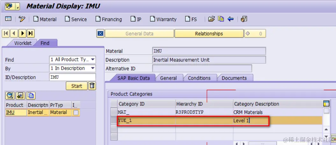The width and height of the screenshot is (336, 145).
Task: Click the blue X icon beside General Data
Action: pyautogui.click(x=100, y=34)
